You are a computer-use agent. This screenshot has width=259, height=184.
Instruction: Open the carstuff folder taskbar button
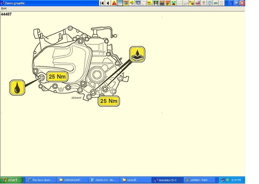coord(135,180)
